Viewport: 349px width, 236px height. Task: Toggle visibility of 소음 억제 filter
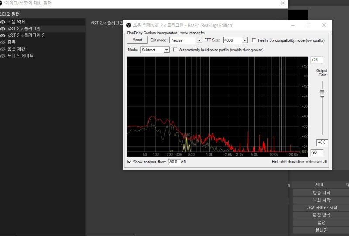point(3,22)
